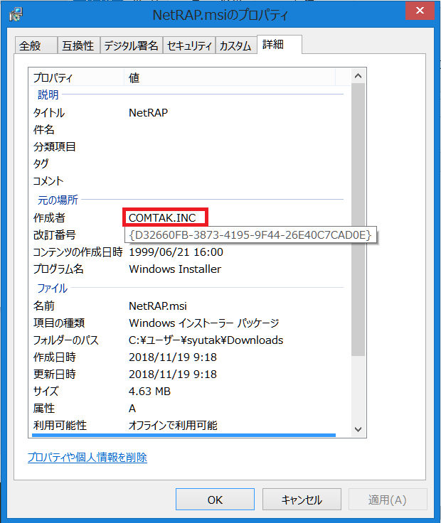
Task: Select value 1999/06/21 16:00
Action: point(176,252)
